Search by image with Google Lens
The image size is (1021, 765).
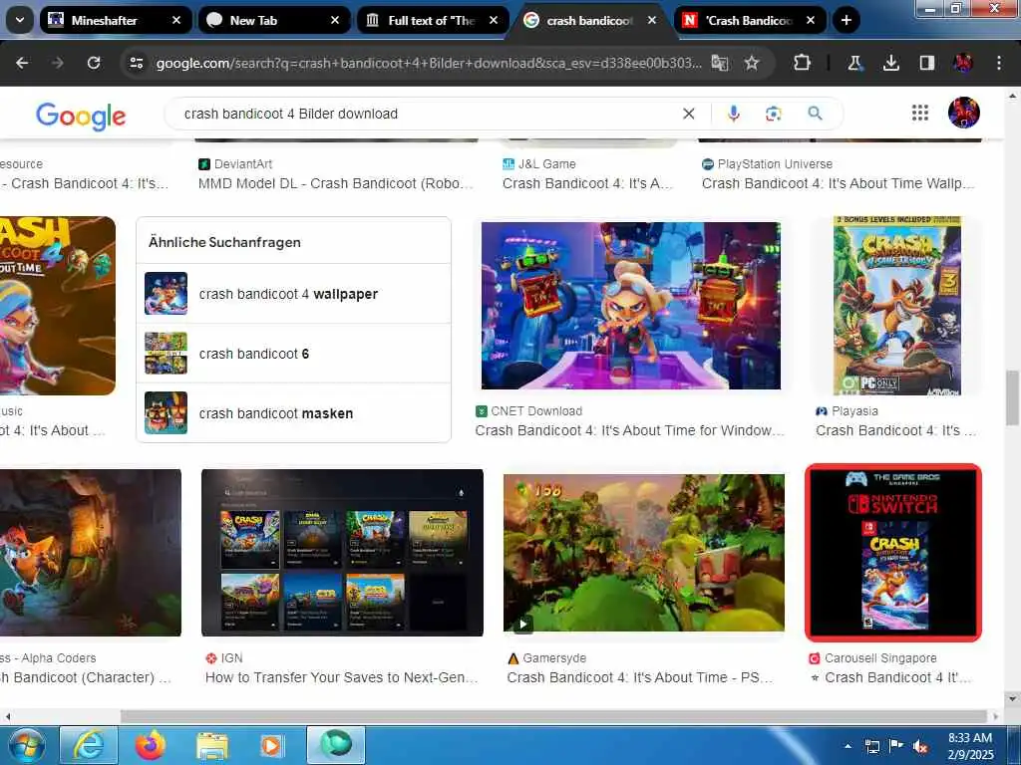coord(773,114)
